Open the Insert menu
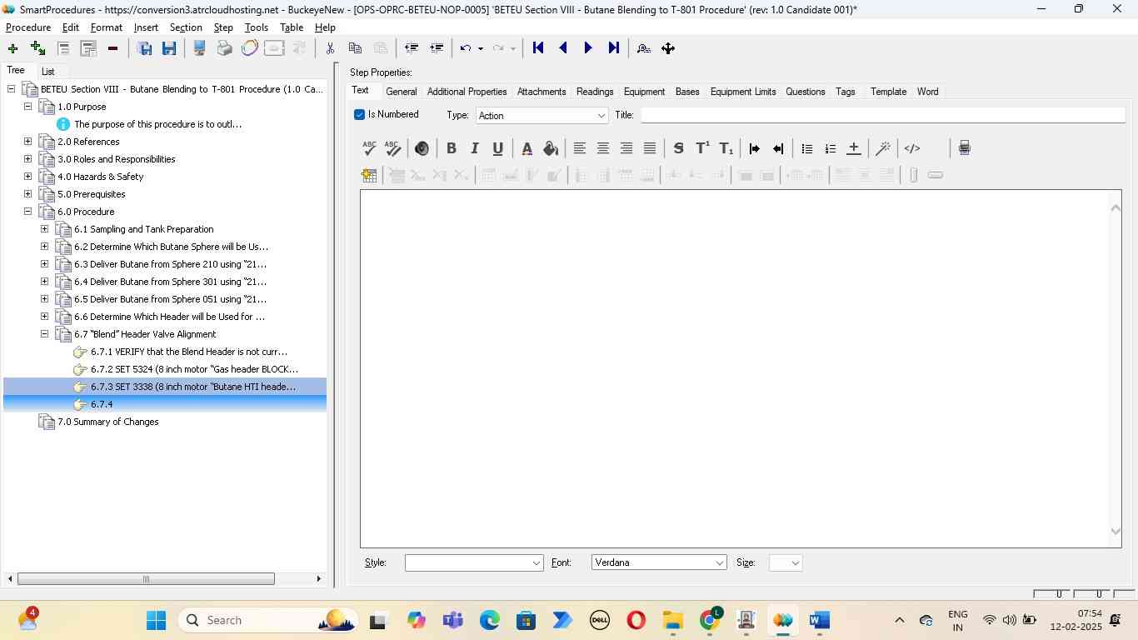Screen dimensions: 1138x640 click(x=146, y=27)
